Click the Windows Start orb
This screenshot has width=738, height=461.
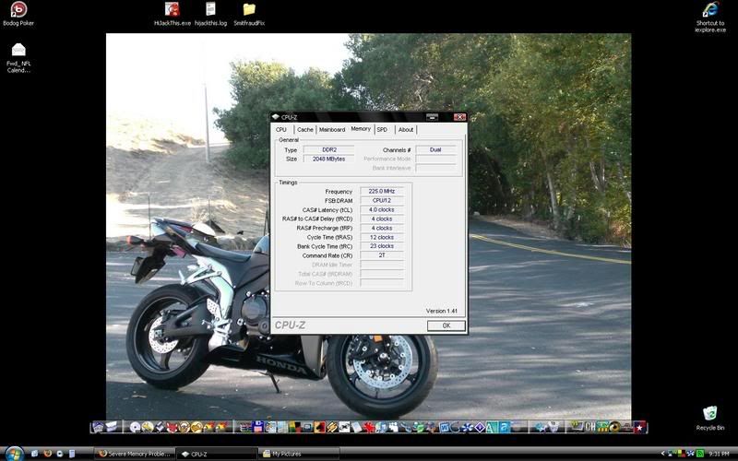click(13, 454)
